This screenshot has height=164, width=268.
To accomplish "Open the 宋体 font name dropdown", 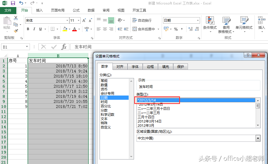I will [67, 21].
